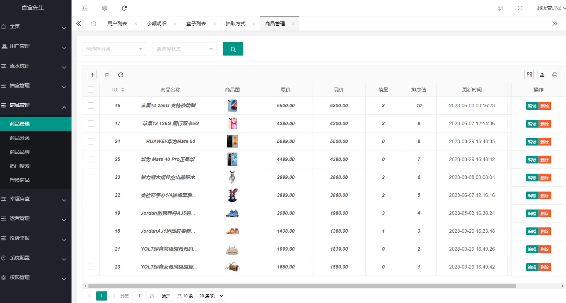Add a new product with plus icon
Viewport: 566px width, 303px height.
click(x=92, y=75)
